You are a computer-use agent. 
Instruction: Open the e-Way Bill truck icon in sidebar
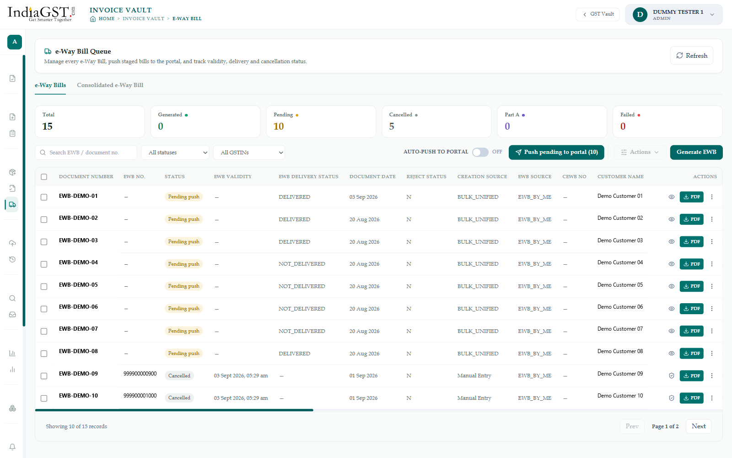pos(12,204)
